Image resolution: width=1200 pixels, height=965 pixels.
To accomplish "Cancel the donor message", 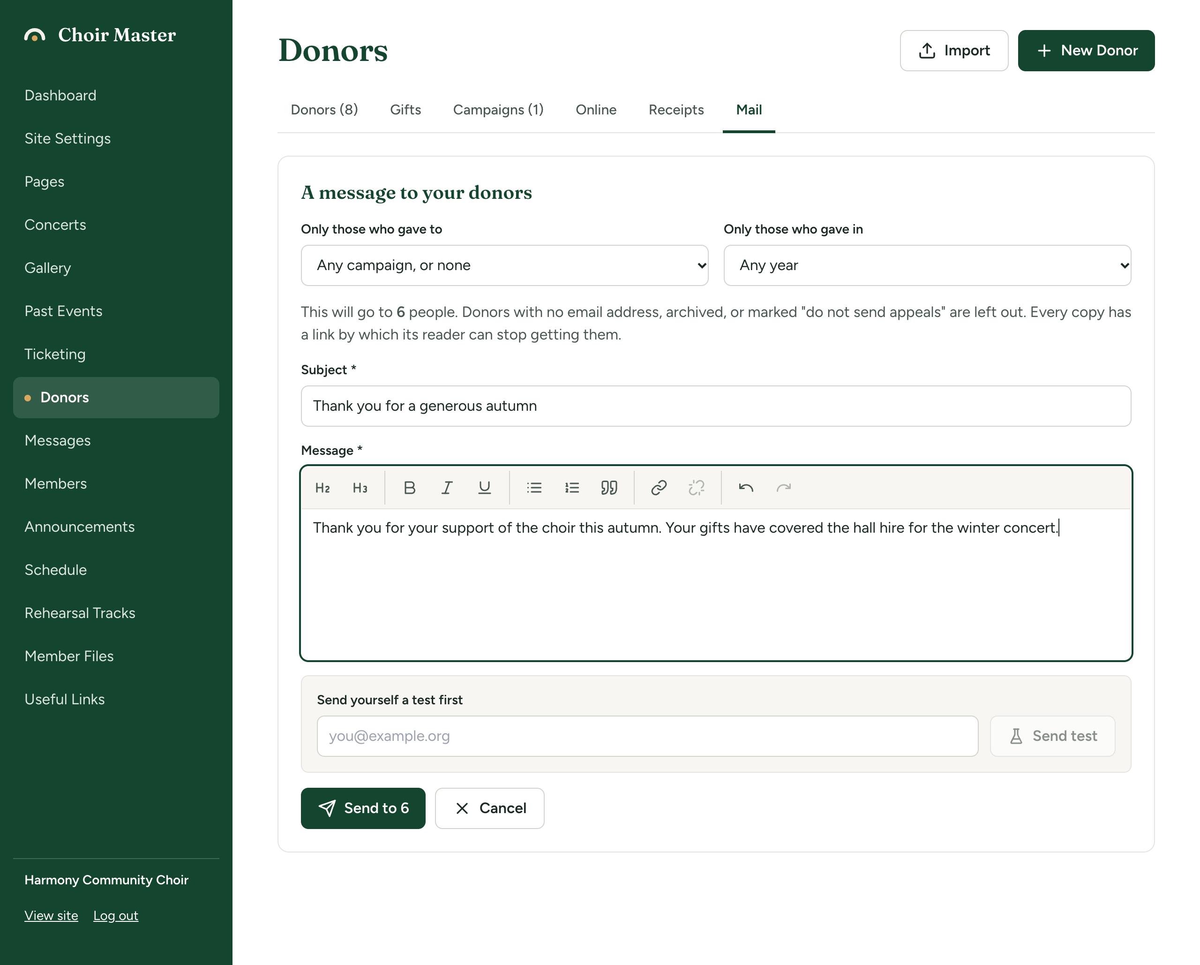I will [x=490, y=808].
